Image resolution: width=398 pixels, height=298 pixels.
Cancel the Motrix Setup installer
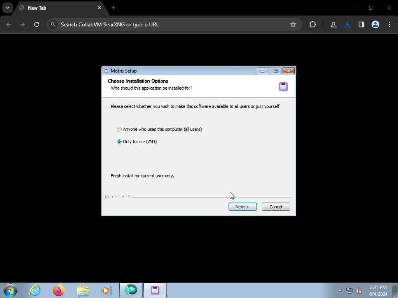276,207
